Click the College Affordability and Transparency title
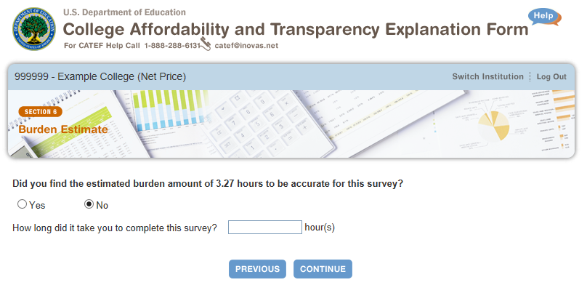This screenshot has height=293, width=587. 296,30
